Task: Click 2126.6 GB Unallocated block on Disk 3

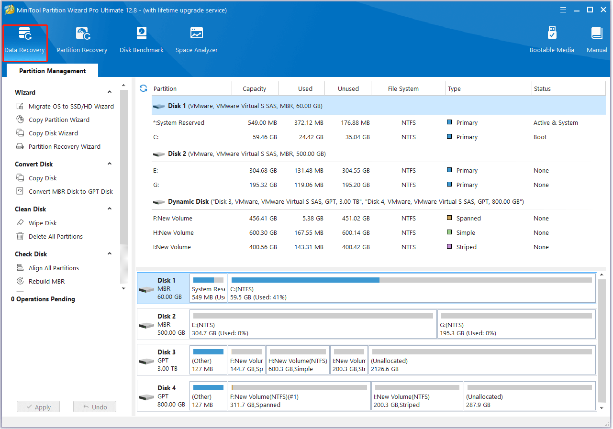Action: coord(482,360)
